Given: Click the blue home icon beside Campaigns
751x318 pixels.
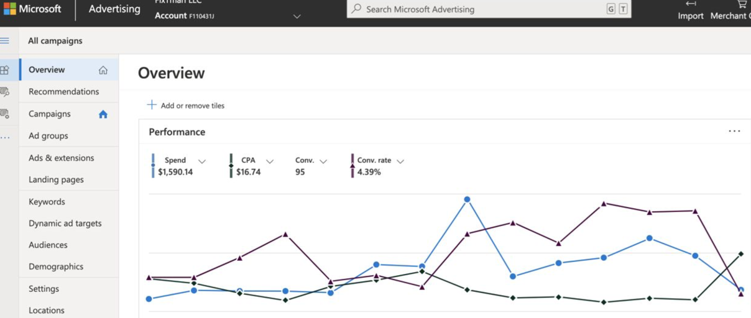Looking at the screenshot, I should (x=103, y=114).
